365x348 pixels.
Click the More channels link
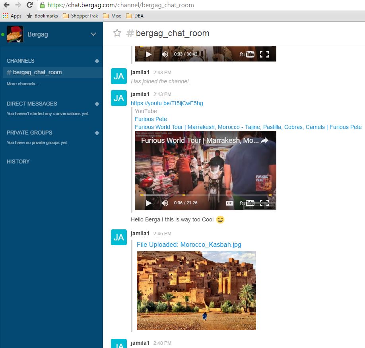[x=23, y=84]
